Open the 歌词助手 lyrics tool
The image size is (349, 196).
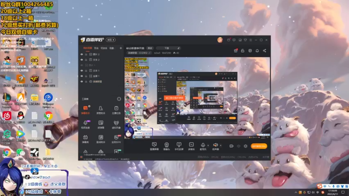pyautogui.click(x=101, y=139)
